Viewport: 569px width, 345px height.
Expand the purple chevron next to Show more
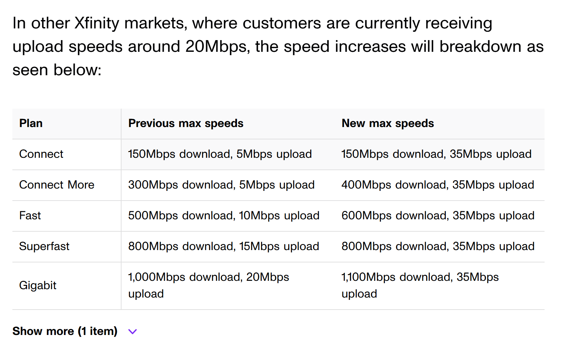133,332
